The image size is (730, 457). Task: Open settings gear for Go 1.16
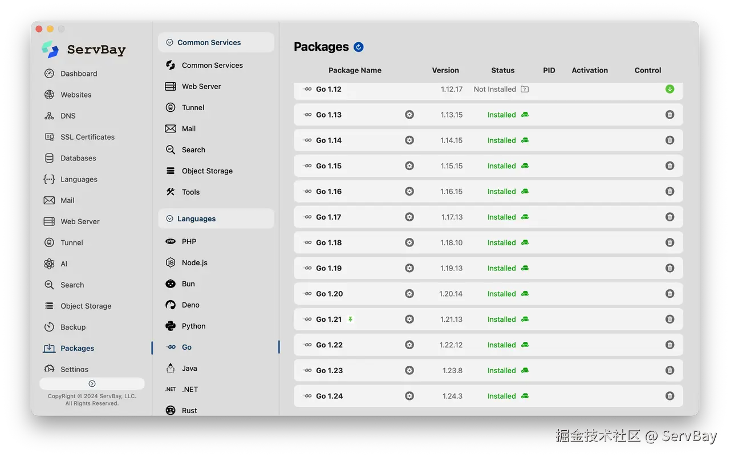tap(409, 191)
